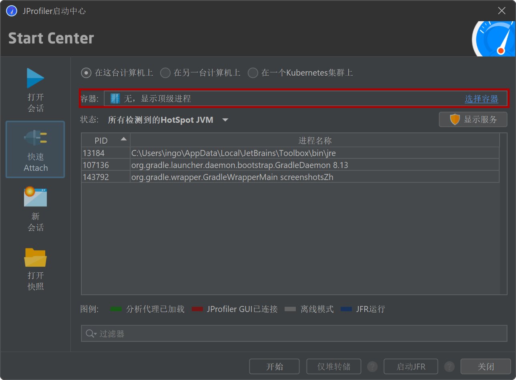The height and width of the screenshot is (380, 516).
Task: Click the JProfiler speedometer logo
Action: pos(494,39)
